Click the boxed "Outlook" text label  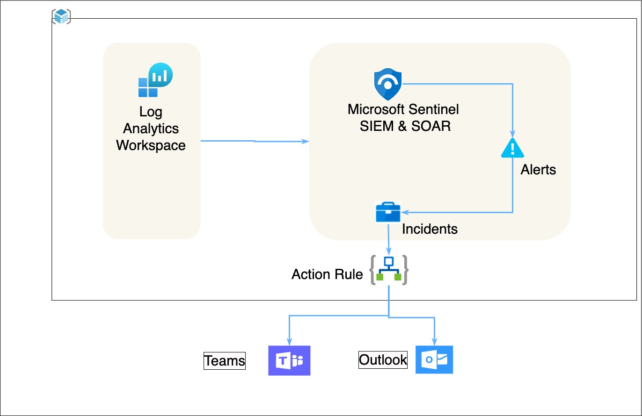point(383,360)
